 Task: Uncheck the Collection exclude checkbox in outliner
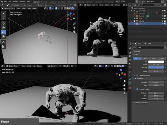(134, 11)
